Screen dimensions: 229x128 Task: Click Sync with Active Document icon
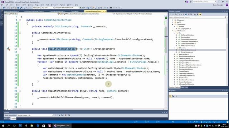(184, 14)
